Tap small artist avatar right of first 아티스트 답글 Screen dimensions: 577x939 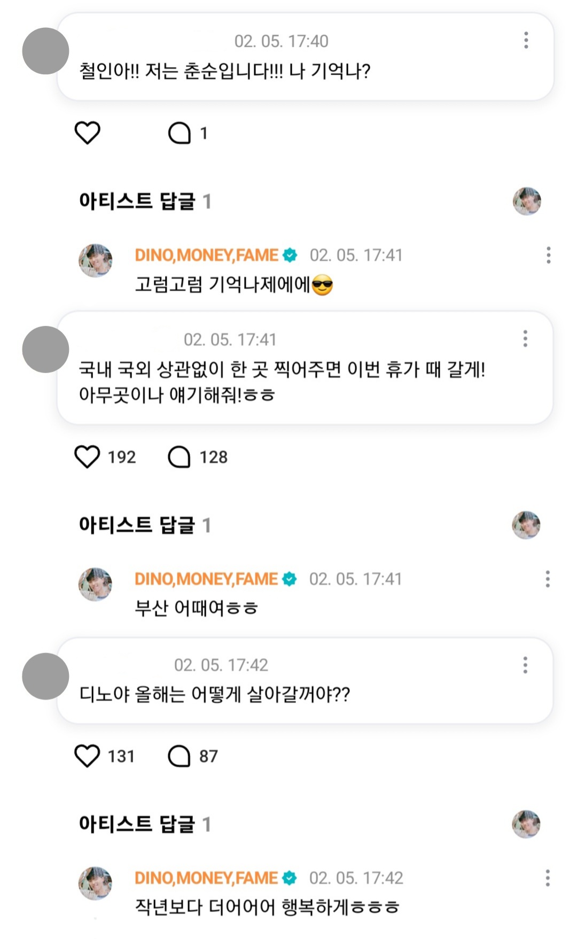[x=527, y=201]
